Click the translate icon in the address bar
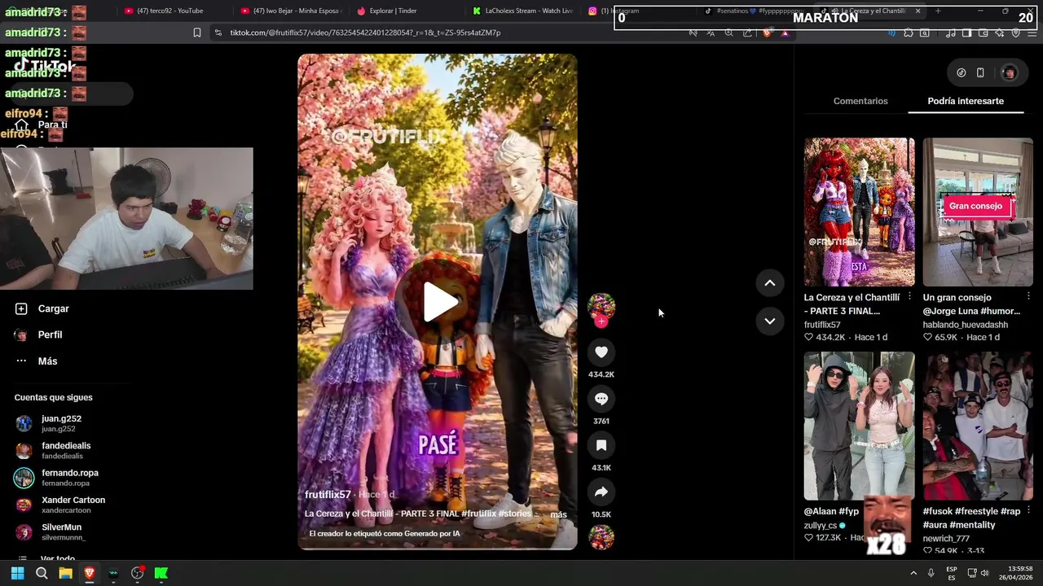 click(x=711, y=33)
